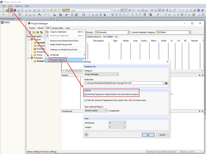The height and width of the screenshot is (154, 206).
Task: Click the Copy to Clipboard icon in Edit menu
Action: (47, 32)
